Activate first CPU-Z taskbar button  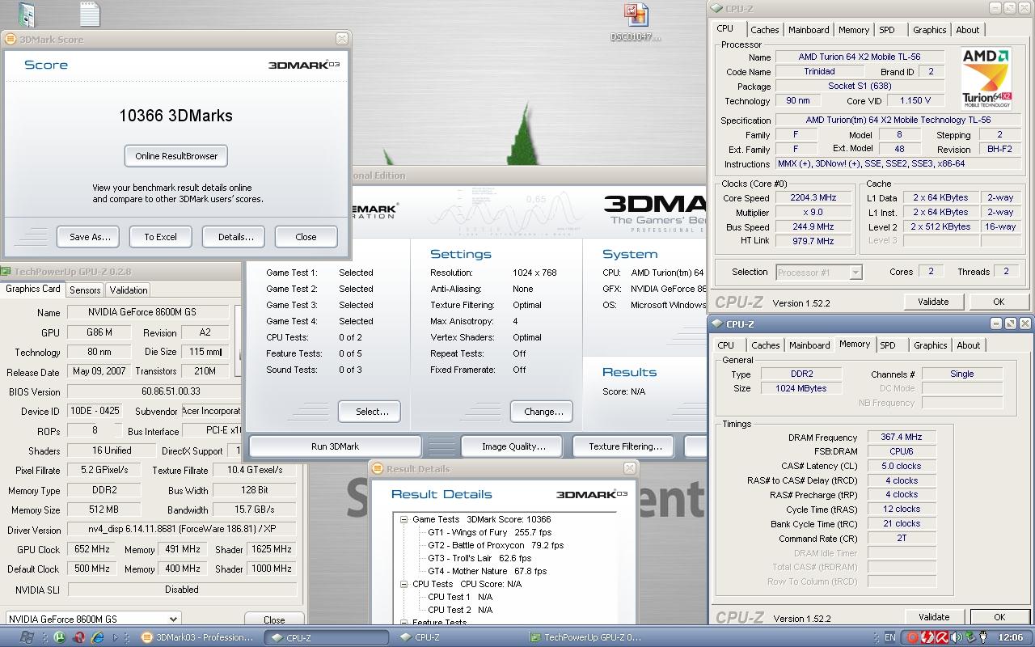pos(326,637)
